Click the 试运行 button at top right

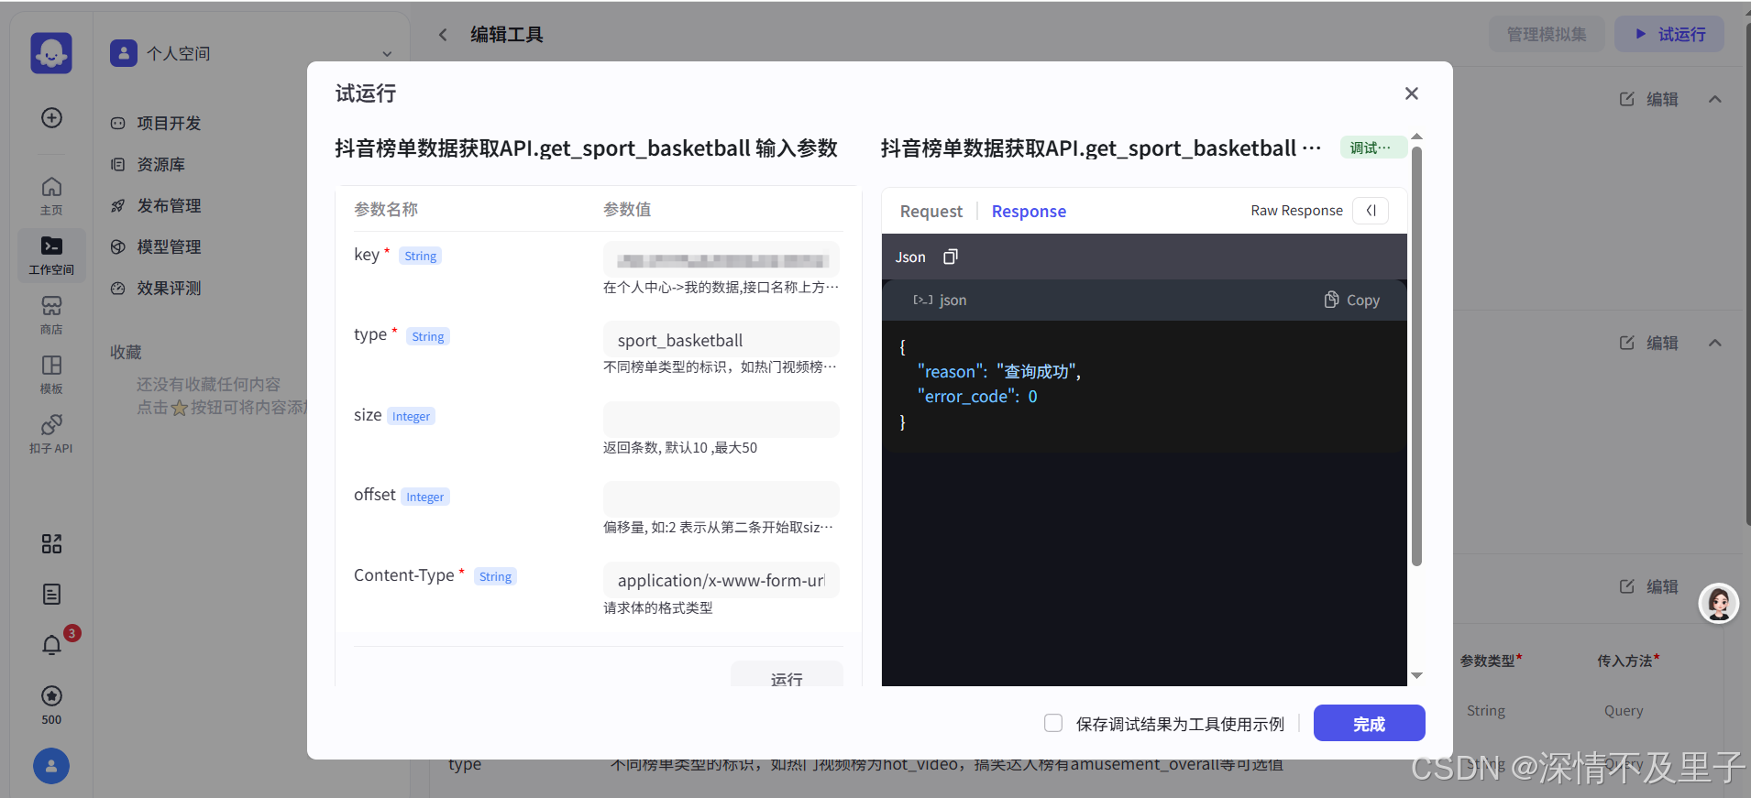coord(1669,34)
